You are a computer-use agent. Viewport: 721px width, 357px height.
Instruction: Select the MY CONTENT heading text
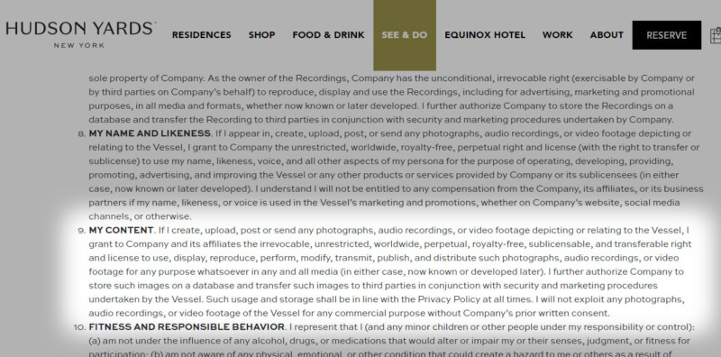click(x=121, y=230)
